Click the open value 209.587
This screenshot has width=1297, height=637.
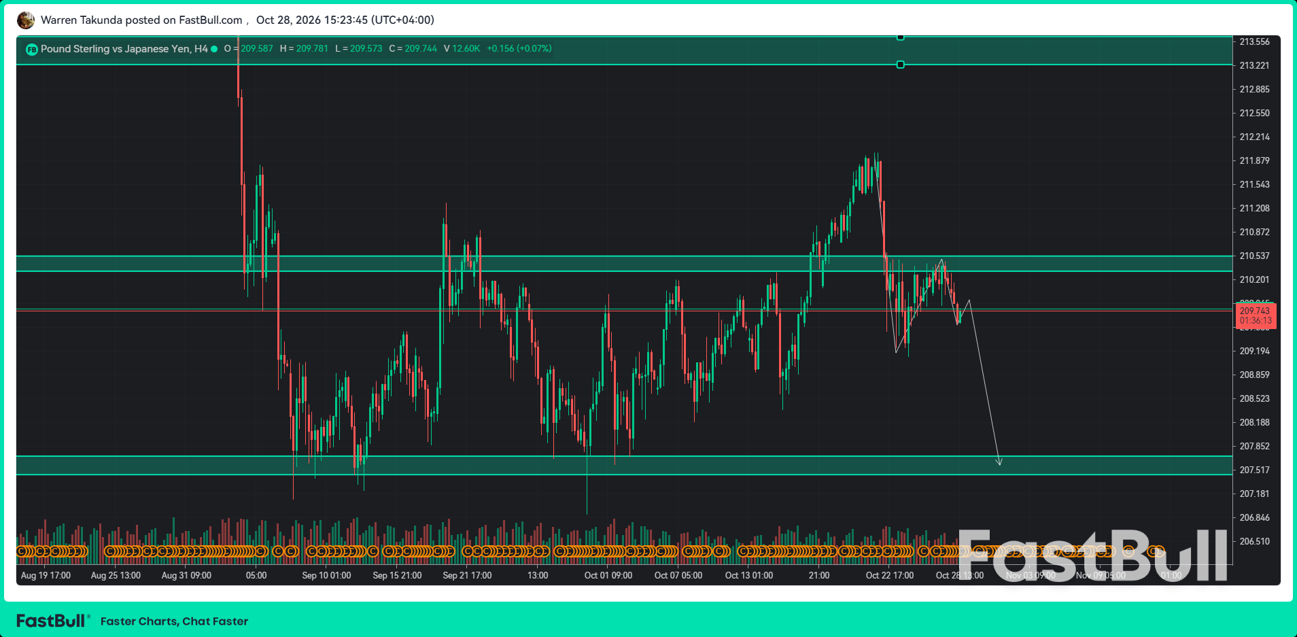pyautogui.click(x=257, y=48)
